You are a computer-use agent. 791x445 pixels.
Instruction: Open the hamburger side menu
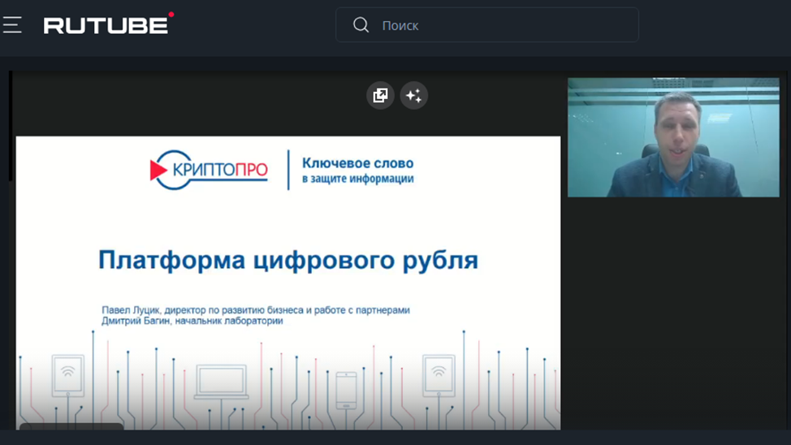(12, 25)
